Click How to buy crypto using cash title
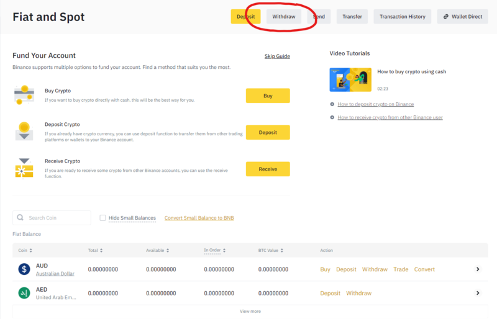 (411, 71)
